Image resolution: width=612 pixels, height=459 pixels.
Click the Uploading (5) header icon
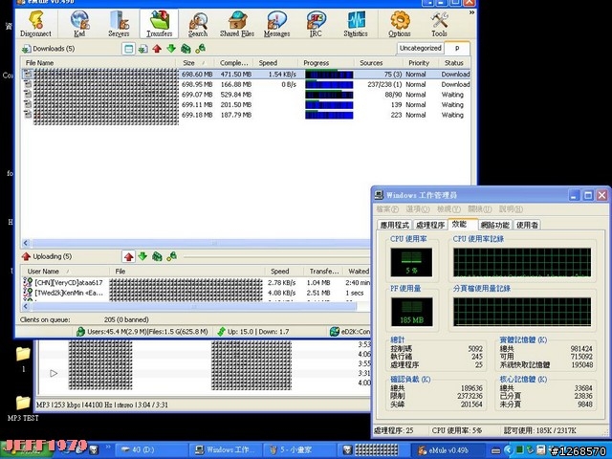pos(26,256)
